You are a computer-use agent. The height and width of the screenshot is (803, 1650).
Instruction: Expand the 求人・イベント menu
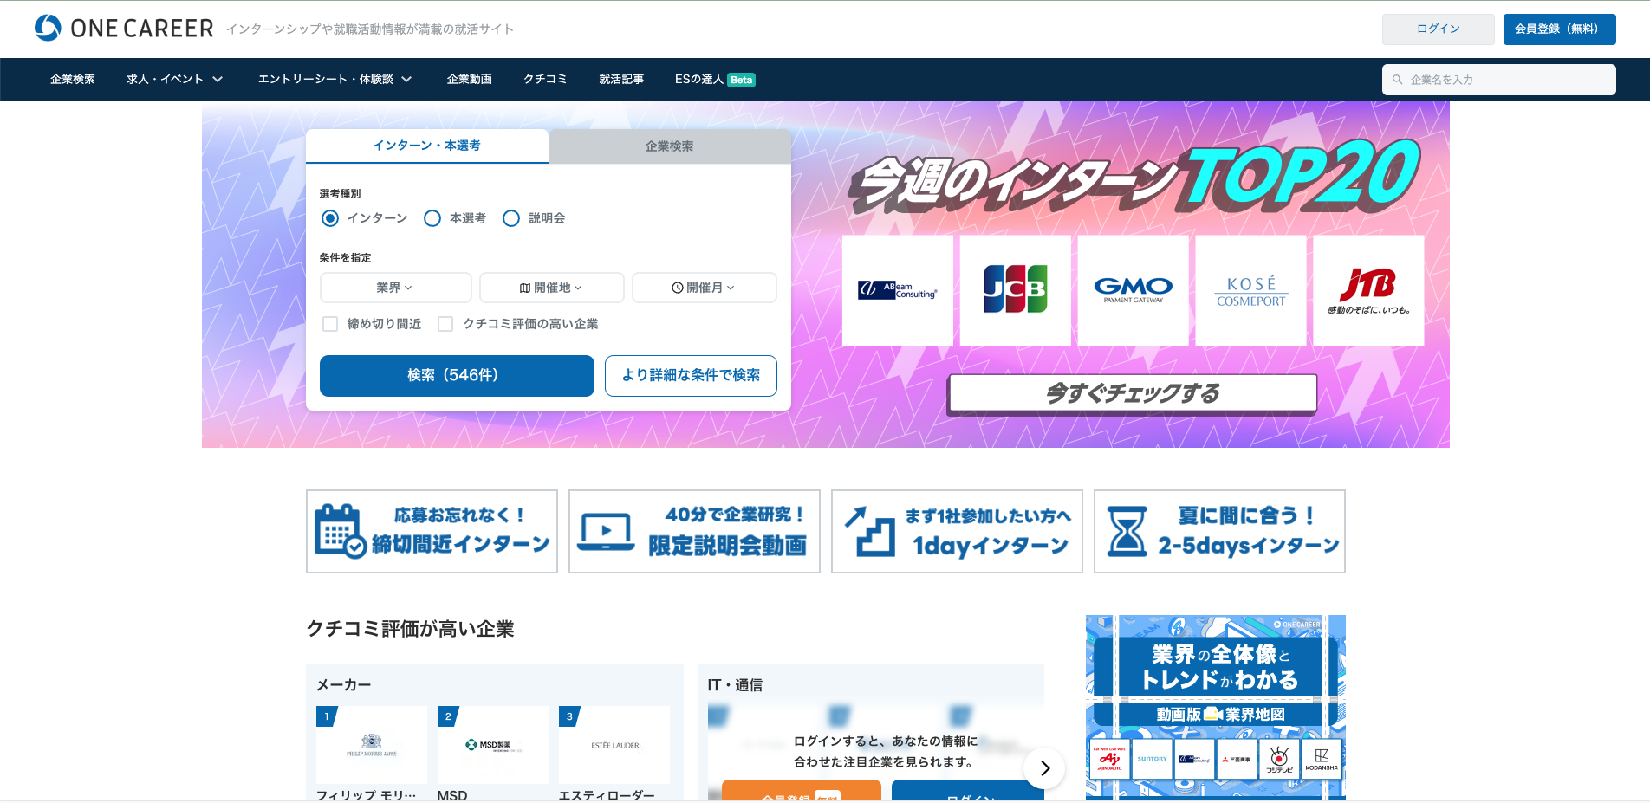(174, 80)
